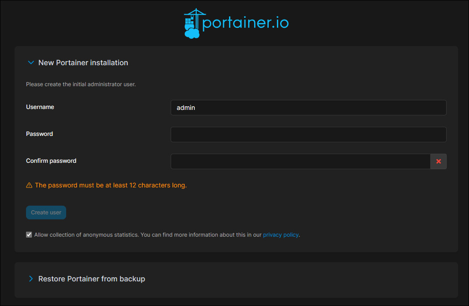Click the Confirm password label
The width and height of the screenshot is (469, 306).
51,161
